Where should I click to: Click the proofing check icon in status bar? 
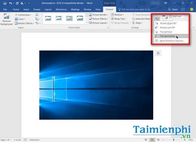(25, 140)
